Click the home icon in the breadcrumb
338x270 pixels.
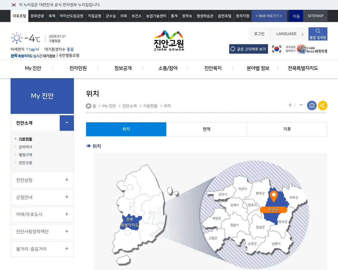pos(88,106)
